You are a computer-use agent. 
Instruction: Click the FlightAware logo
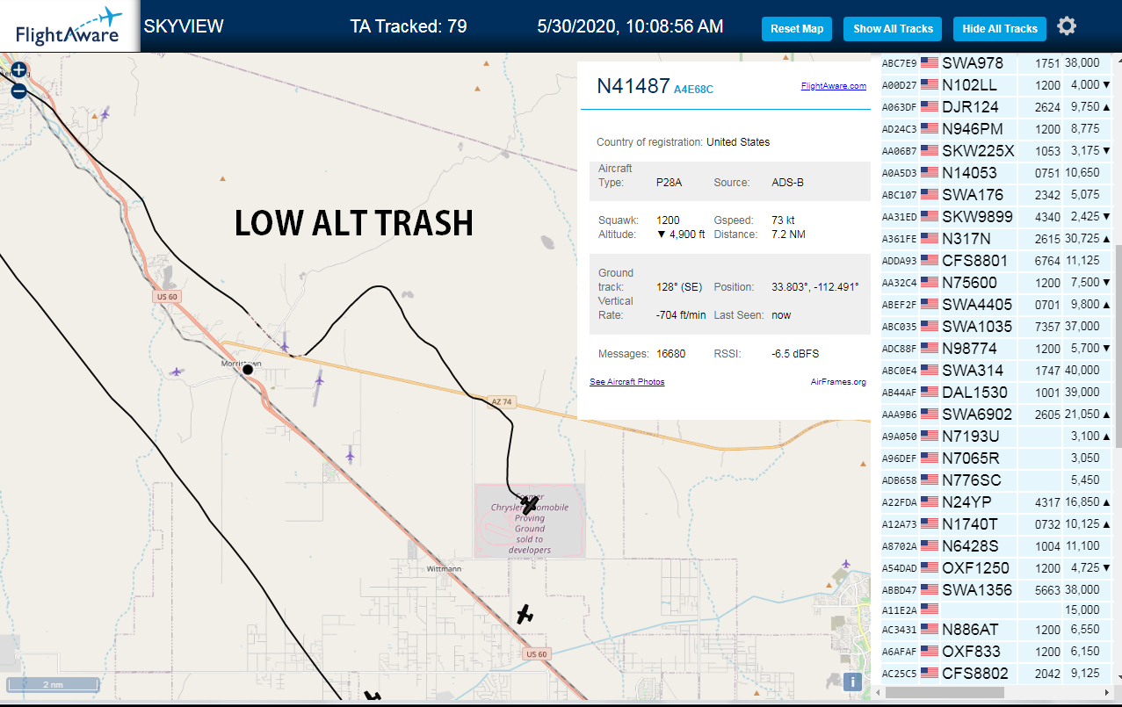click(69, 26)
